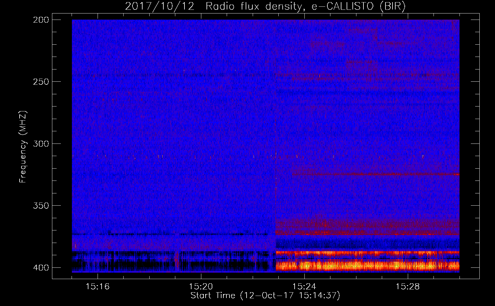Click the '400' frequency tick label
Screen dimensions: 495x306
pyautogui.click(x=41, y=267)
